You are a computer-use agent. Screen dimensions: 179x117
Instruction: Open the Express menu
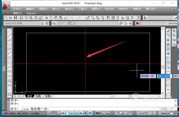click(31, 13)
